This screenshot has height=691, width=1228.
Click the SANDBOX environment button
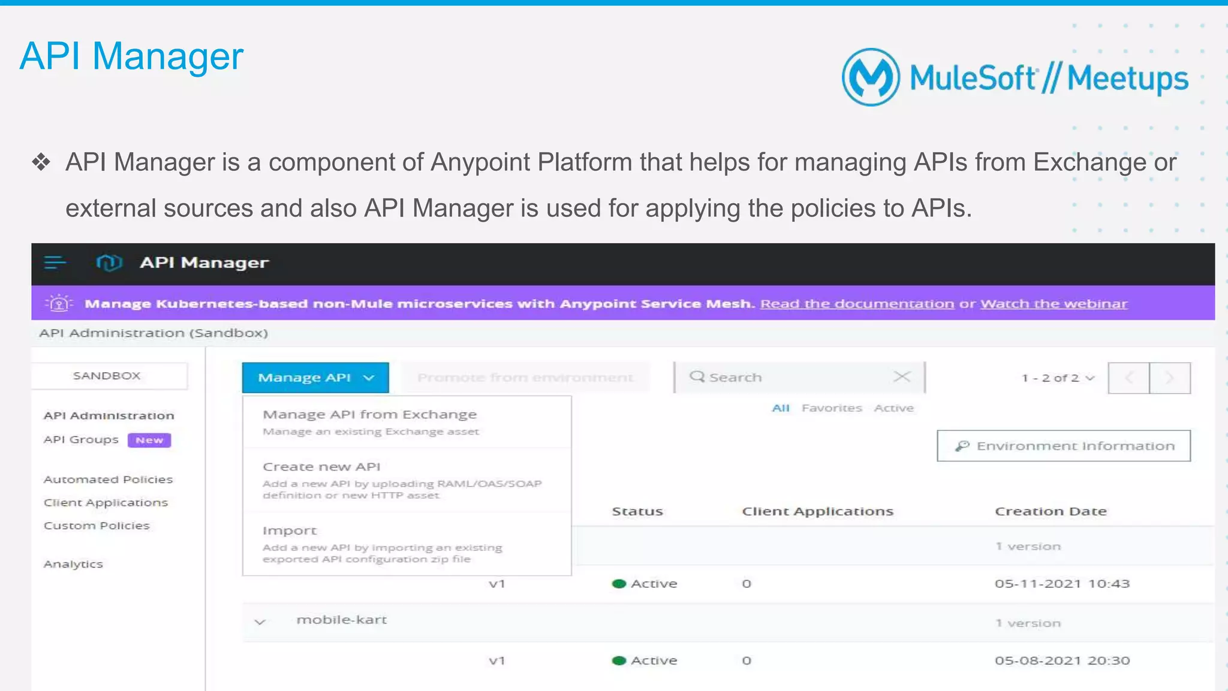[109, 376]
